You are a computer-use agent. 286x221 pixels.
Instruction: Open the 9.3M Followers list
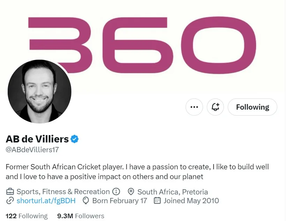point(81,216)
